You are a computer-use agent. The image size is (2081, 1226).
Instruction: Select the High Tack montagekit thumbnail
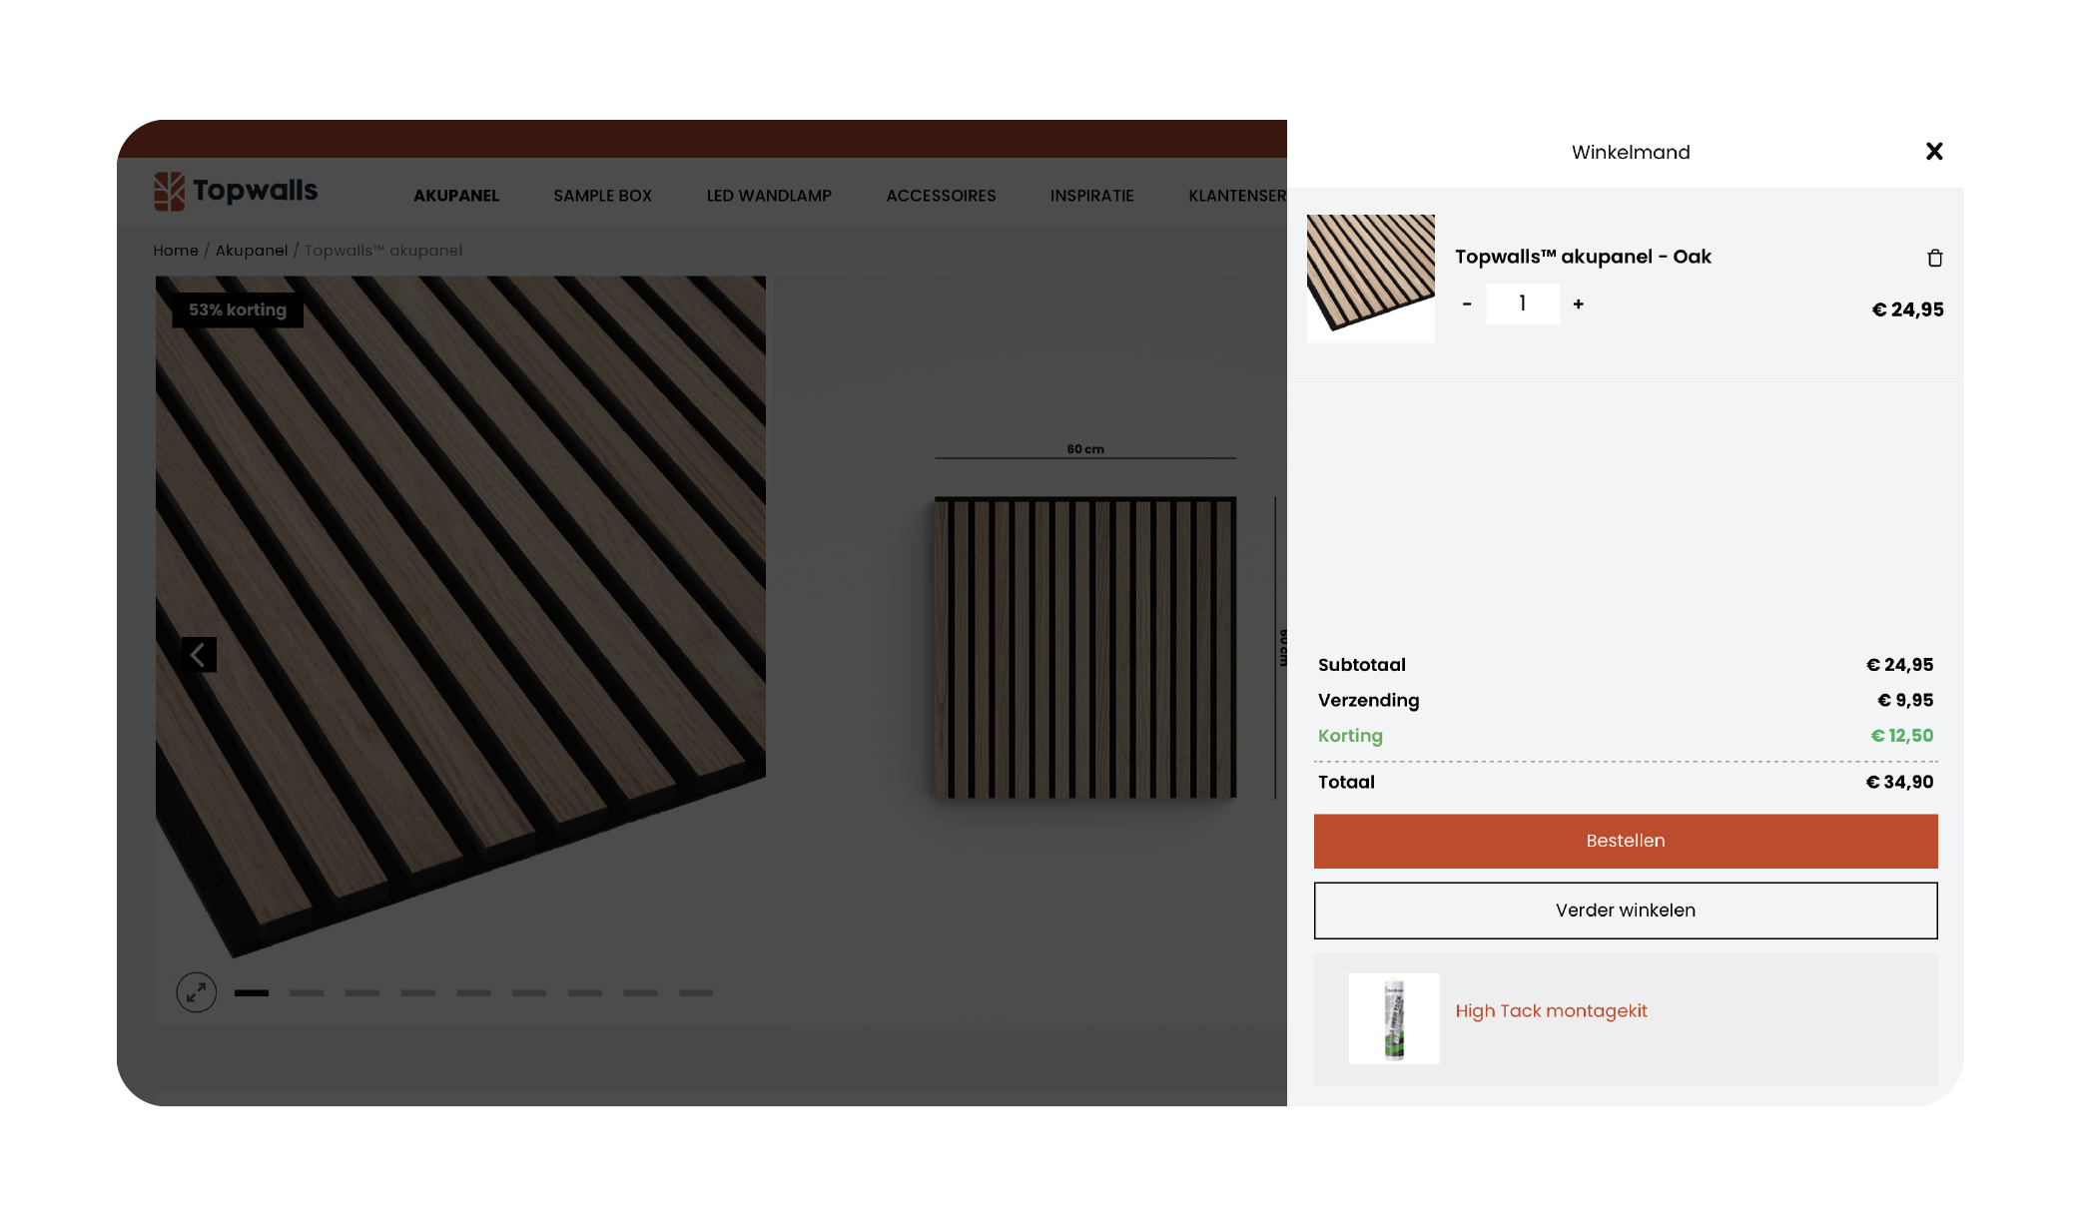[x=1394, y=1018]
